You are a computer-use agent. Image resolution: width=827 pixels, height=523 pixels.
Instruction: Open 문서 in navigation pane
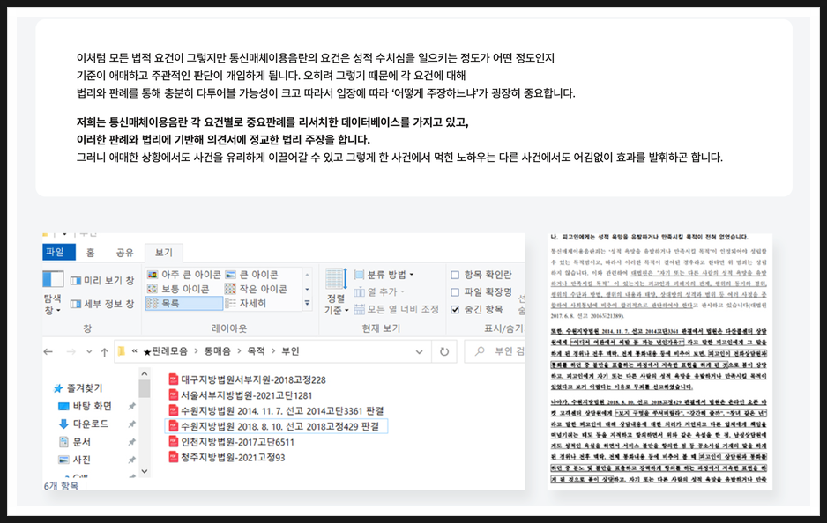click(x=74, y=441)
